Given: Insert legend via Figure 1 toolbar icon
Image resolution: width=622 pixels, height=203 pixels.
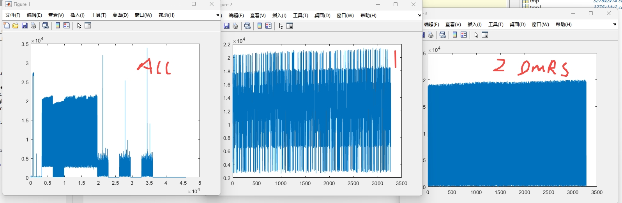Looking at the screenshot, I should click(67, 25).
